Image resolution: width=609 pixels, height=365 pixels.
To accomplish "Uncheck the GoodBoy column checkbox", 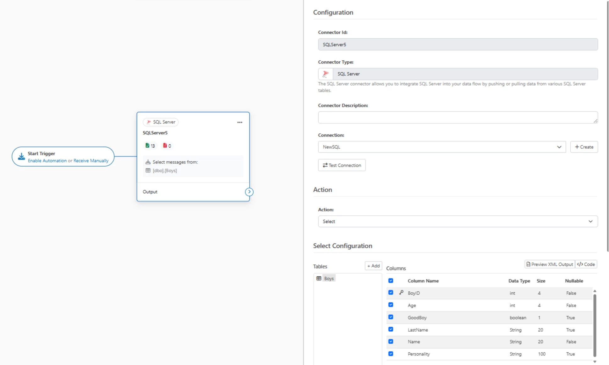I will (391, 317).
